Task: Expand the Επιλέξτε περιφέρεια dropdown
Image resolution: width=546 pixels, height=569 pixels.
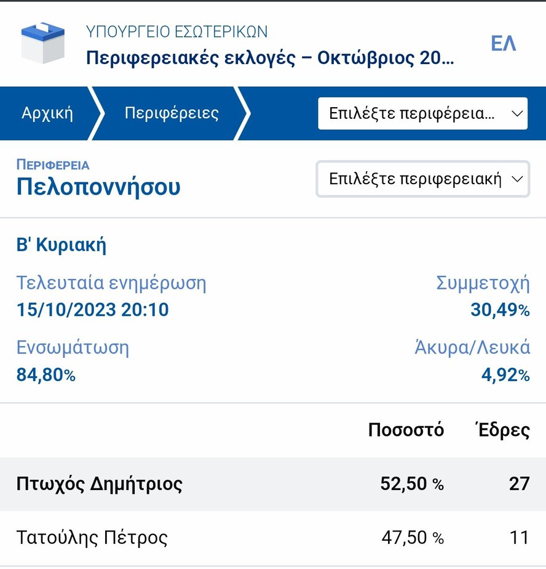Action: (422, 113)
